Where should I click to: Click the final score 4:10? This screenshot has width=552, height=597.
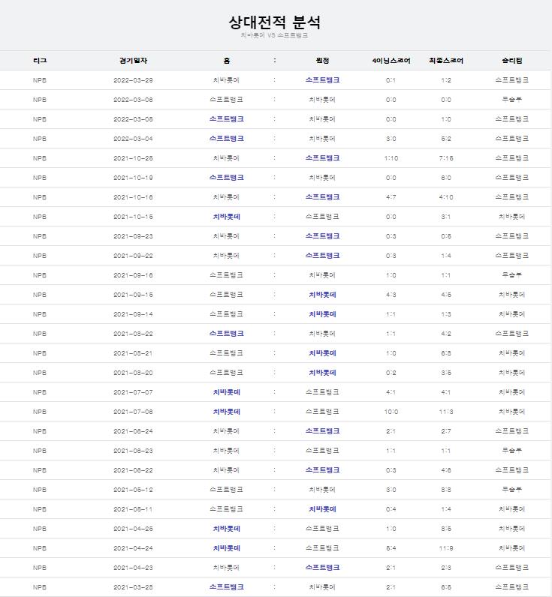click(x=446, y=197)
